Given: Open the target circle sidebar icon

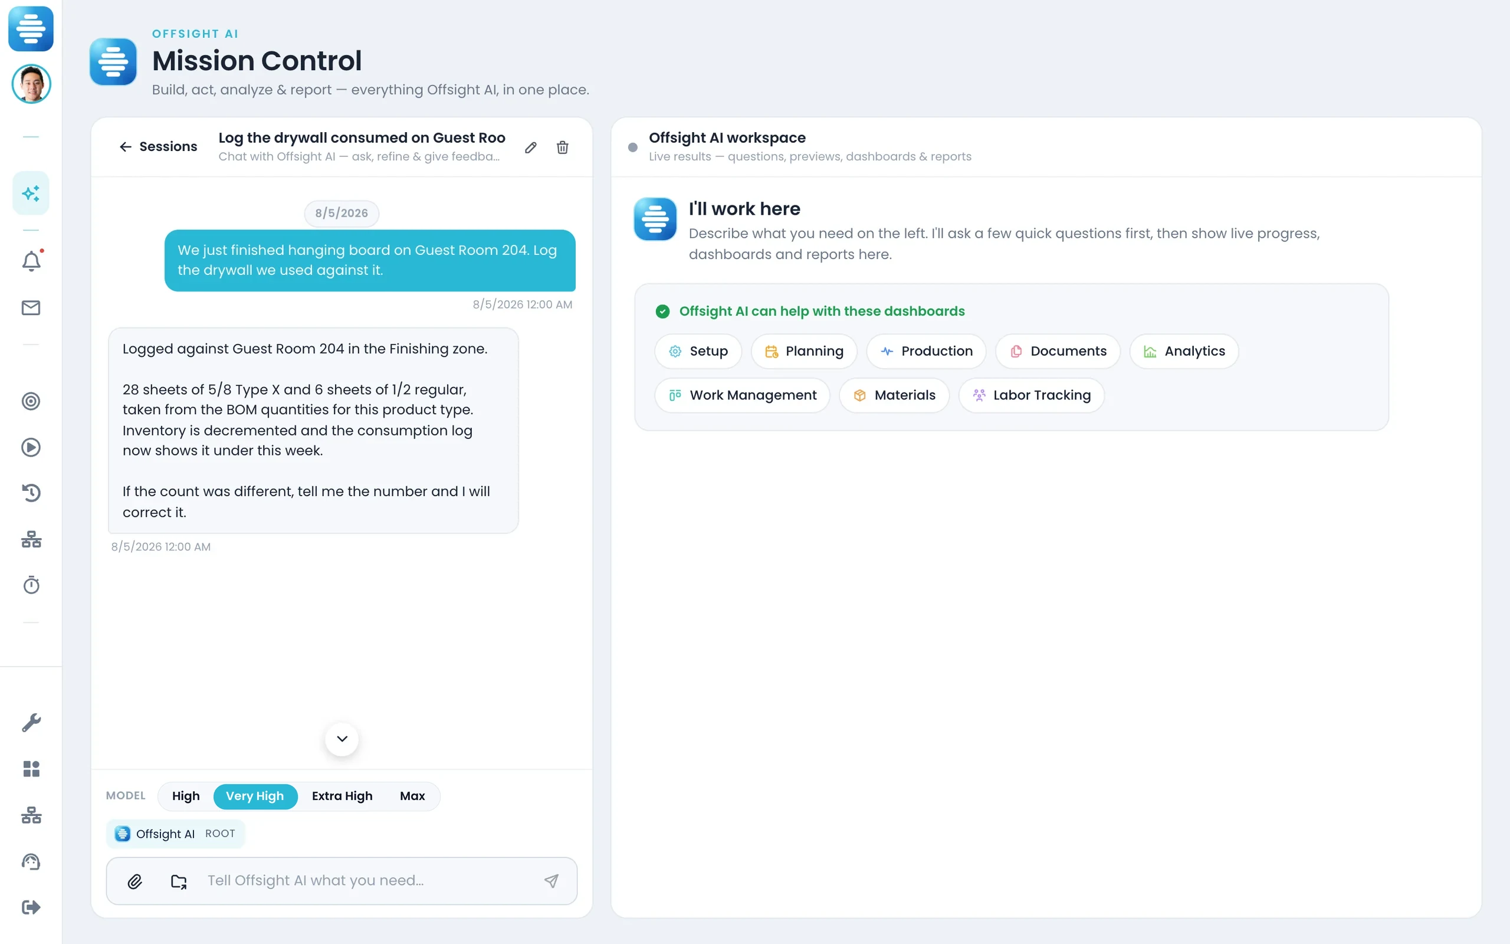Looking at the screenshot, I should coord(31,401).
